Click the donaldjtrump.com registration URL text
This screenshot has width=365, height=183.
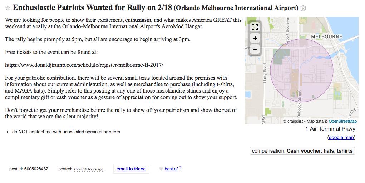84,65
